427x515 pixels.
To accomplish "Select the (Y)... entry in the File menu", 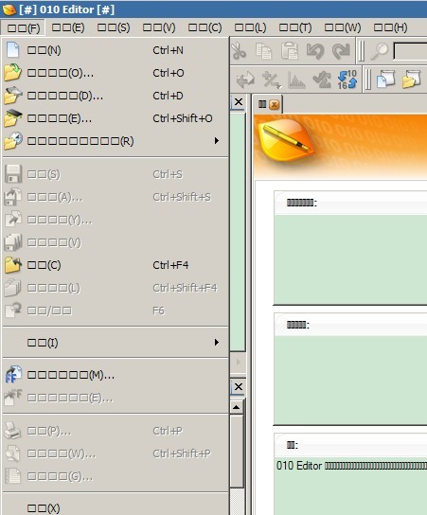I will (116, 220).
